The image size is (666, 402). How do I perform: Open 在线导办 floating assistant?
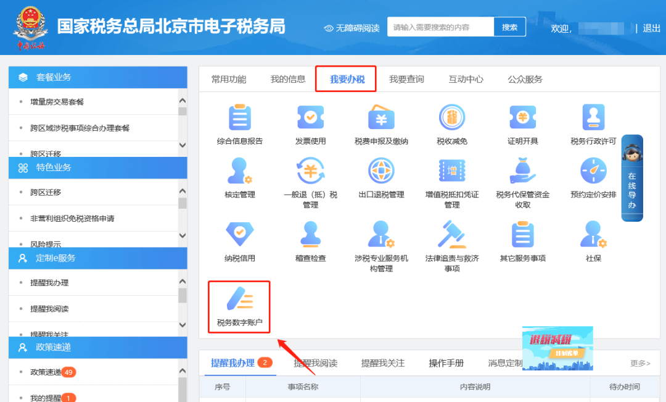pos(632,178)
